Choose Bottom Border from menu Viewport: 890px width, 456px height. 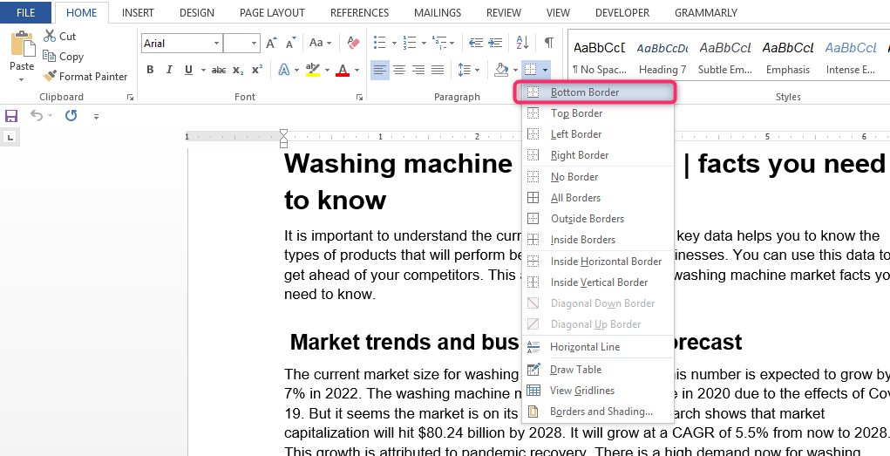pyautogui.click(x=598, y=92)
